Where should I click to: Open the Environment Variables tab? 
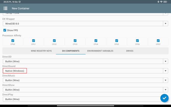click(100, 51)
